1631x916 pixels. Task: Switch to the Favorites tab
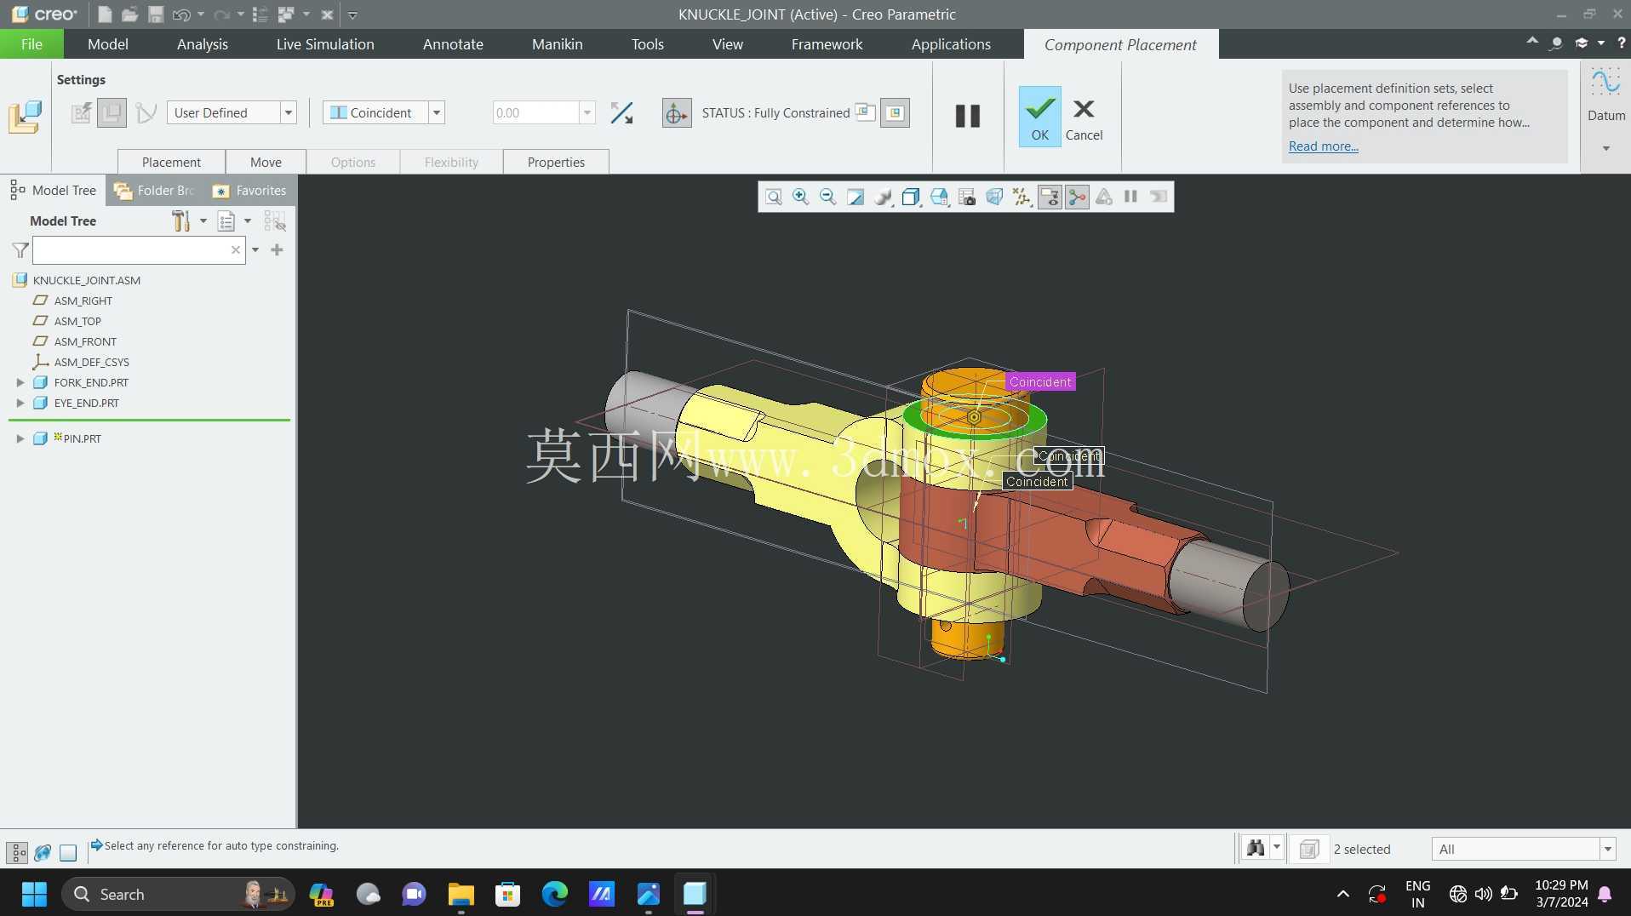pos(249,191)
